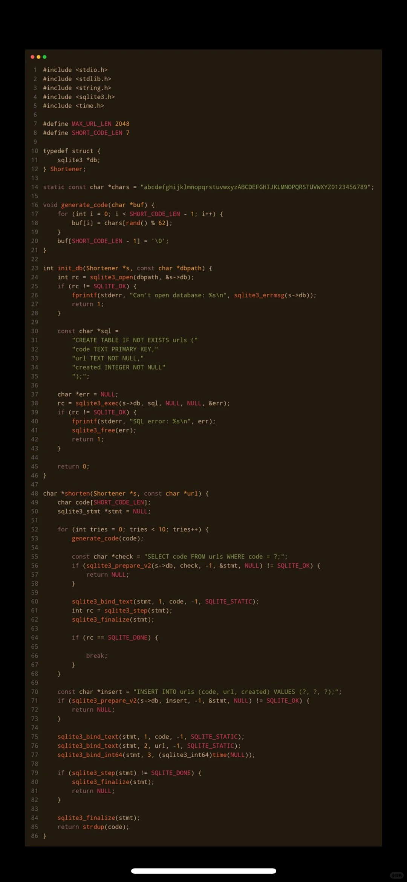Click '"created INTEGER NOT NULL"' string
This screenshot has height=882, width=407.
(118, 368)
